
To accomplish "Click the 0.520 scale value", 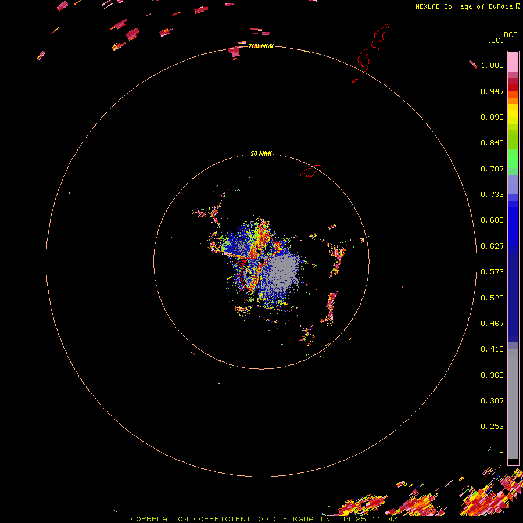I will pos(492,298).
